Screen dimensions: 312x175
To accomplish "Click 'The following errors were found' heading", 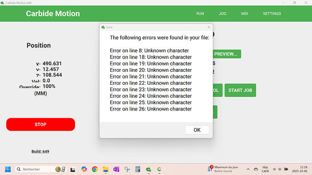I will coord(160,38).
